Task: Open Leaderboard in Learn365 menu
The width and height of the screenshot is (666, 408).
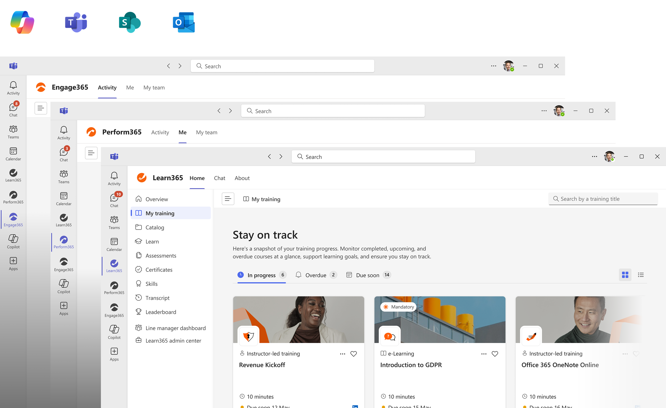Action: pos(171,312)
